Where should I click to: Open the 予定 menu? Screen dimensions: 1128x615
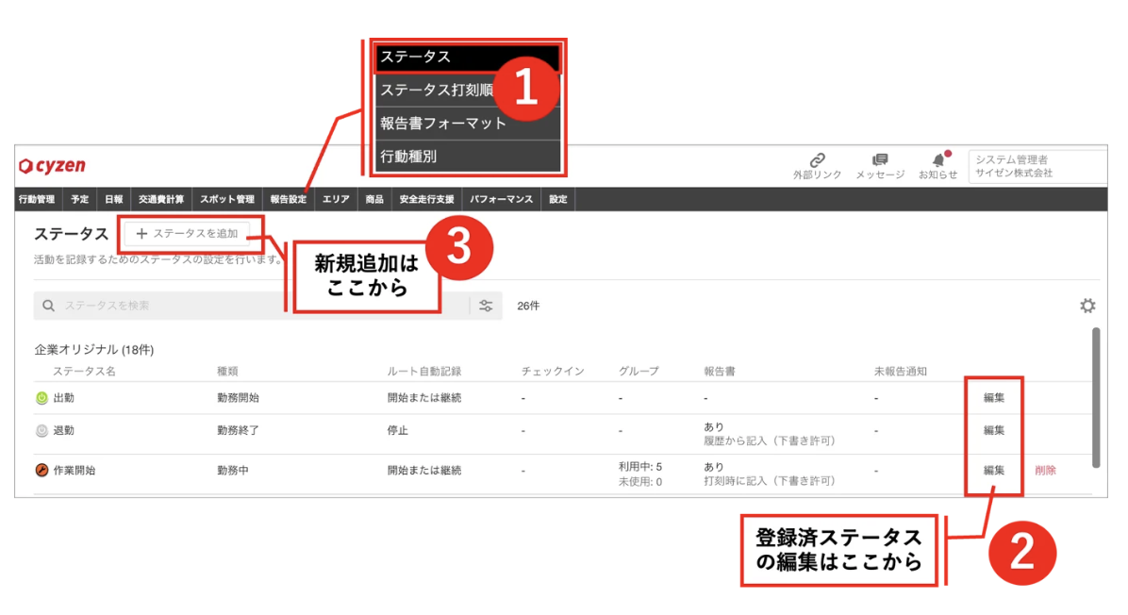click(80, 199)
